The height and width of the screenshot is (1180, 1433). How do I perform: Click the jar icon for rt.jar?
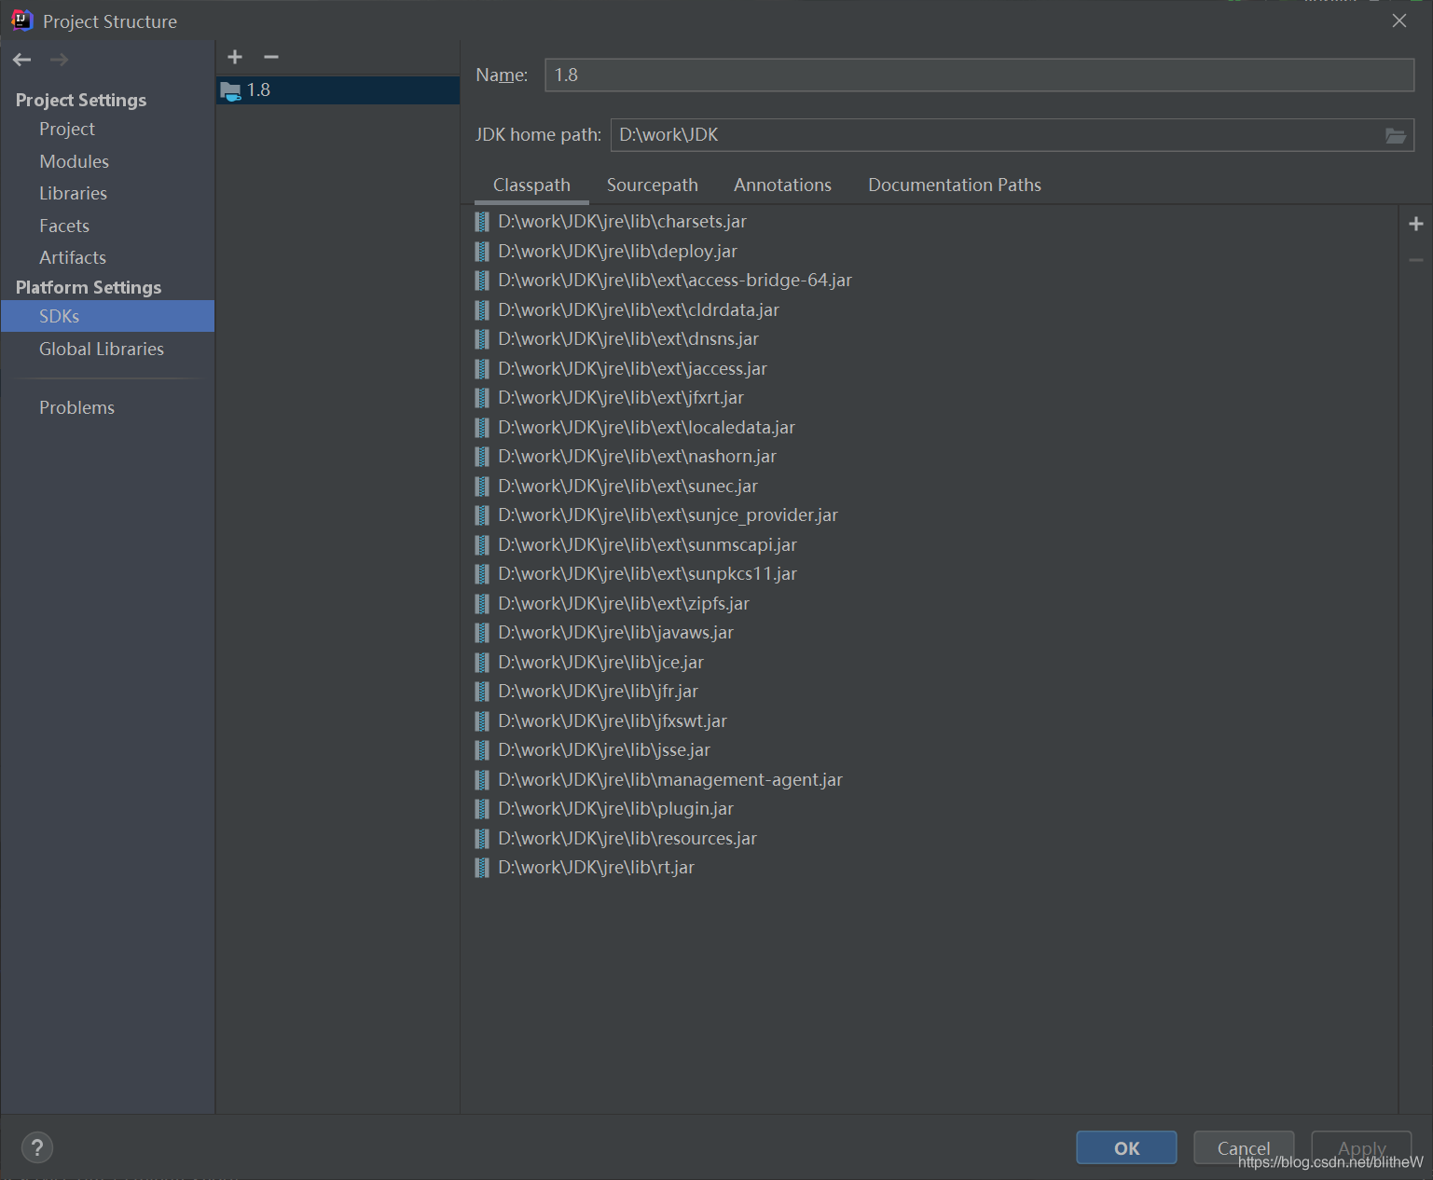(482, 868)
